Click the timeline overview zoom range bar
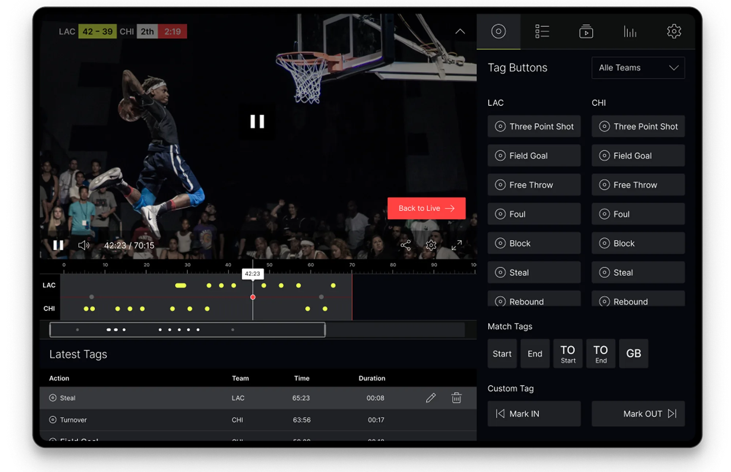Viewport: 731px width, 472px height. [188, 330]
